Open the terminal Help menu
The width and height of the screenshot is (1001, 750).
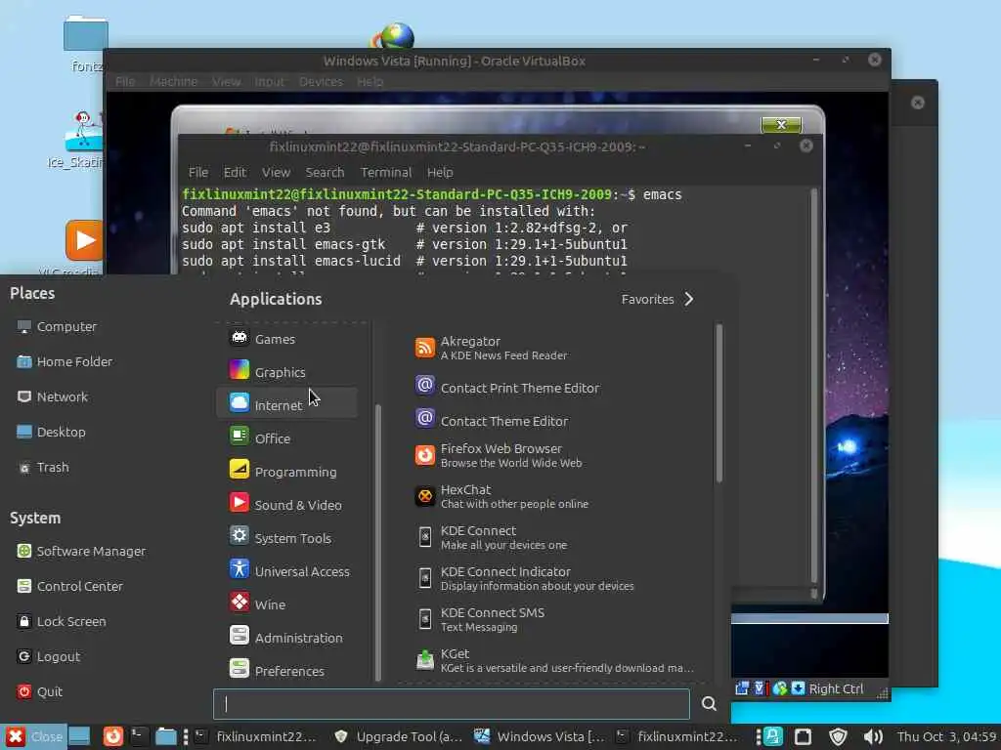440,172
